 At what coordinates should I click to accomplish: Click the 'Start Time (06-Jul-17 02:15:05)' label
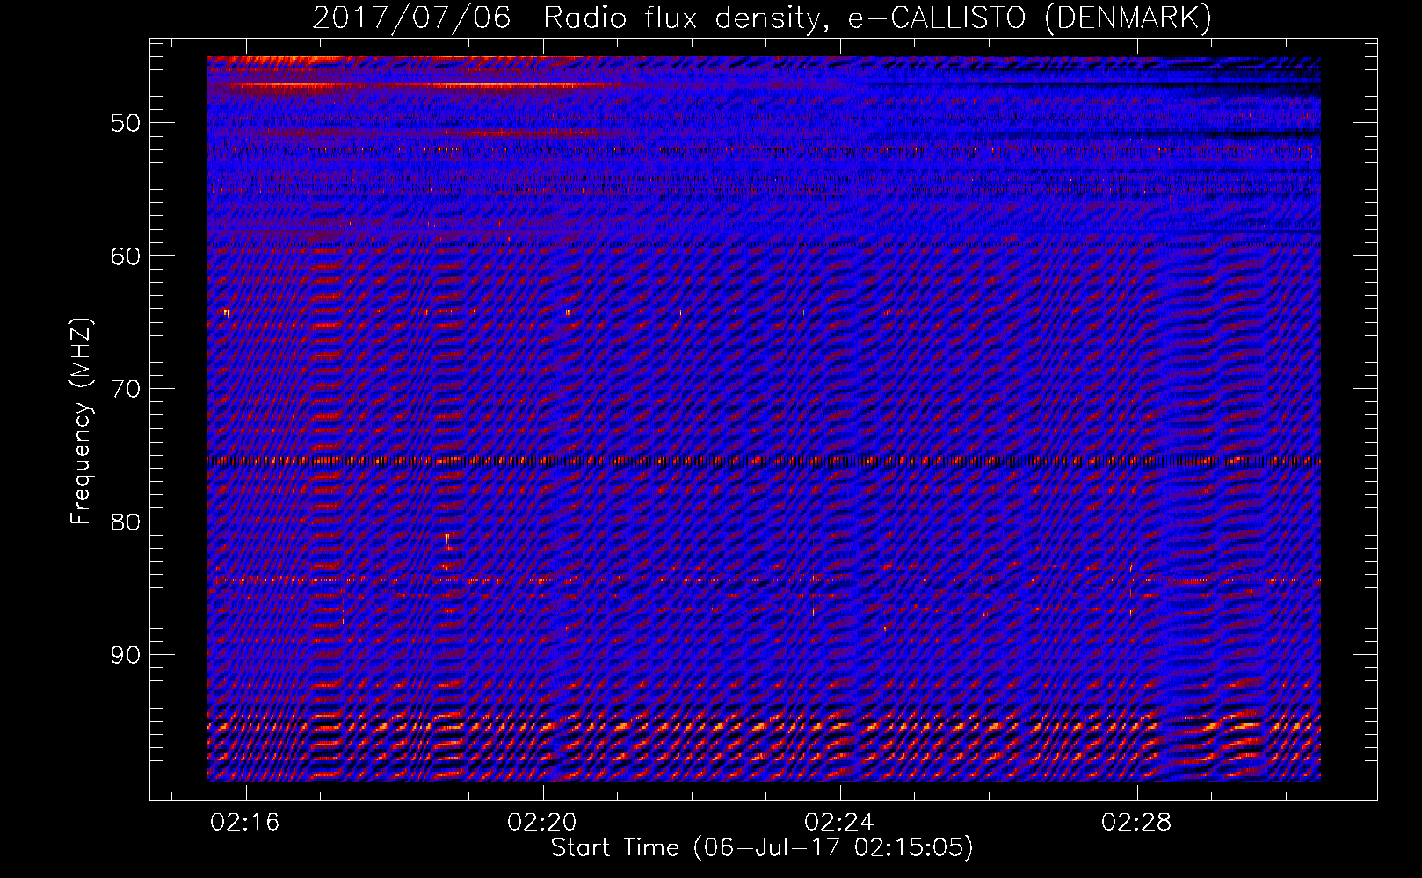tap(762, 848)
